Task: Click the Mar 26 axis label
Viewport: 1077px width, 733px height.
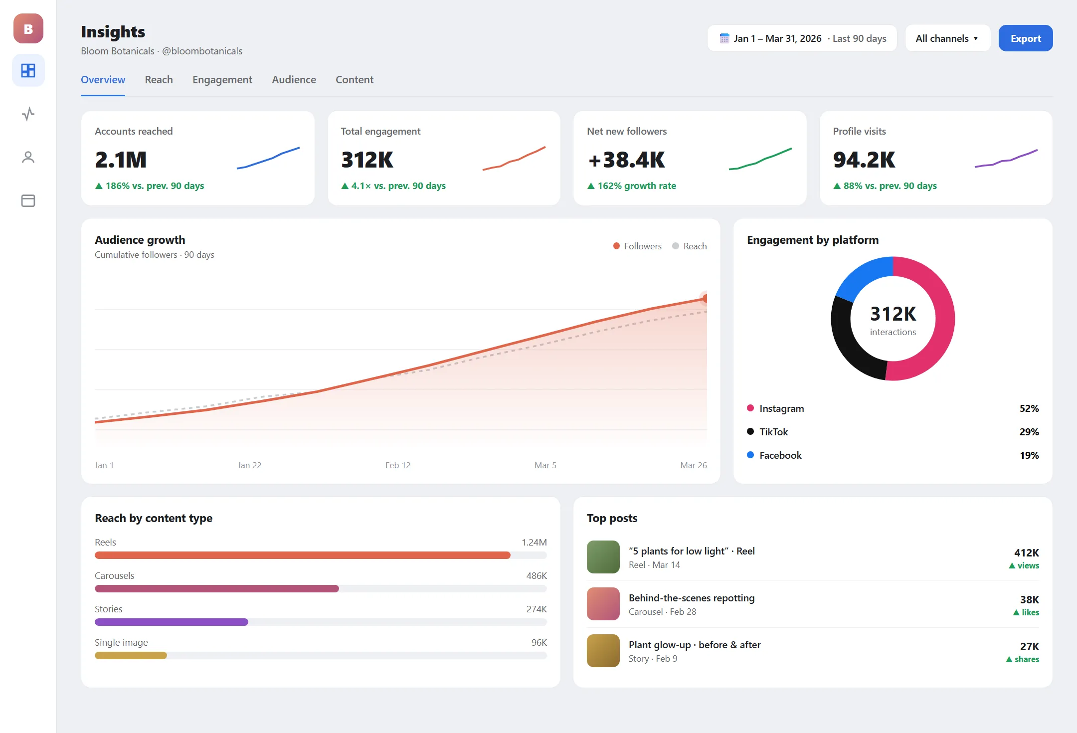Action: point(694,465)
